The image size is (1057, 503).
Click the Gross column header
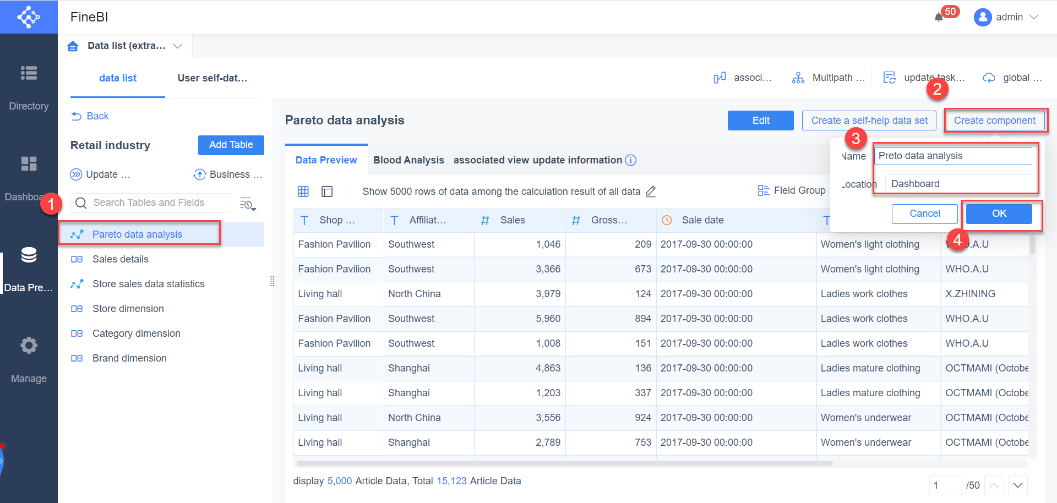point(611,220)
